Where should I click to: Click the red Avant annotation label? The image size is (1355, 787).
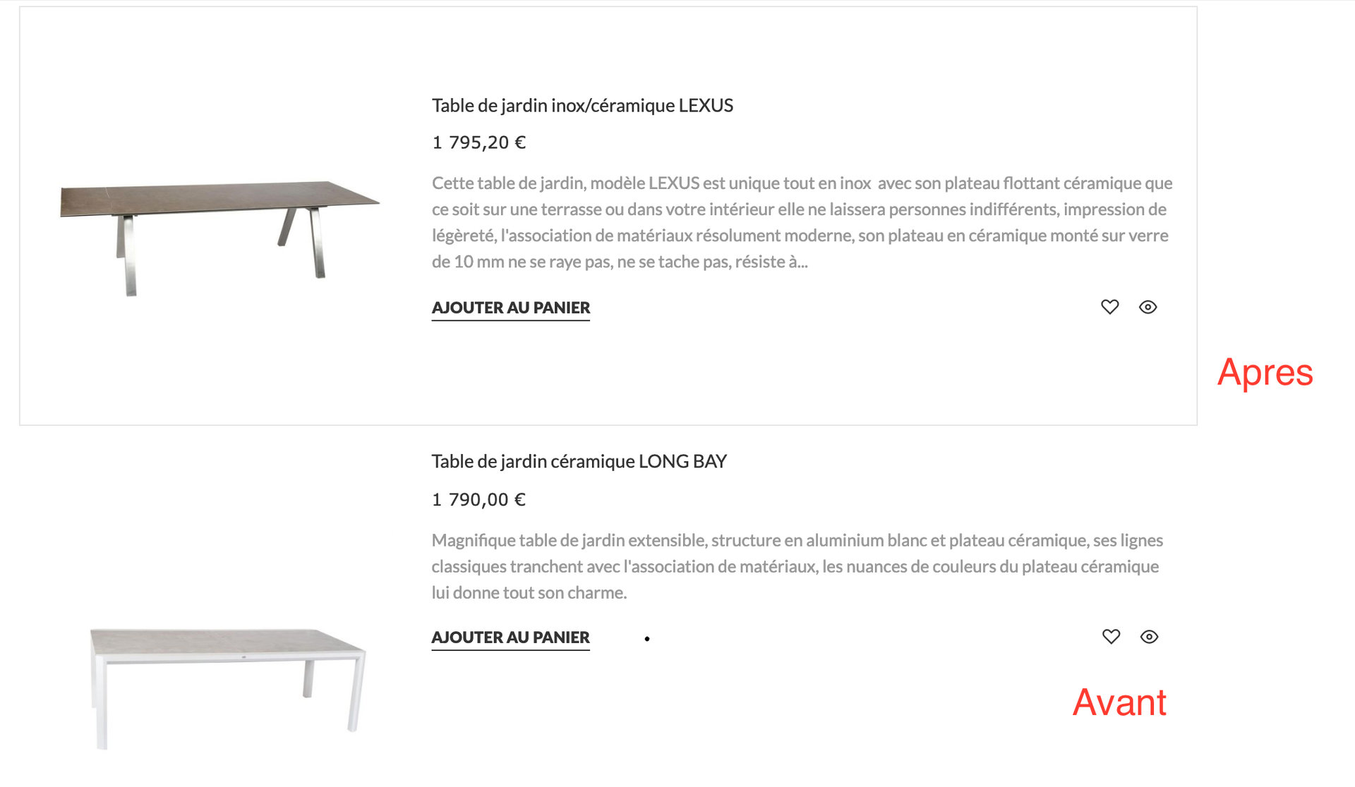click(x=1119, y=702)
